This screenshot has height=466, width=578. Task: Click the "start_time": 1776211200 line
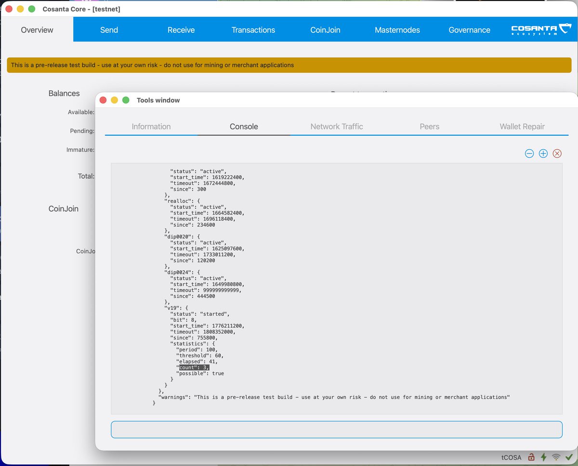[x=207, y=326]
